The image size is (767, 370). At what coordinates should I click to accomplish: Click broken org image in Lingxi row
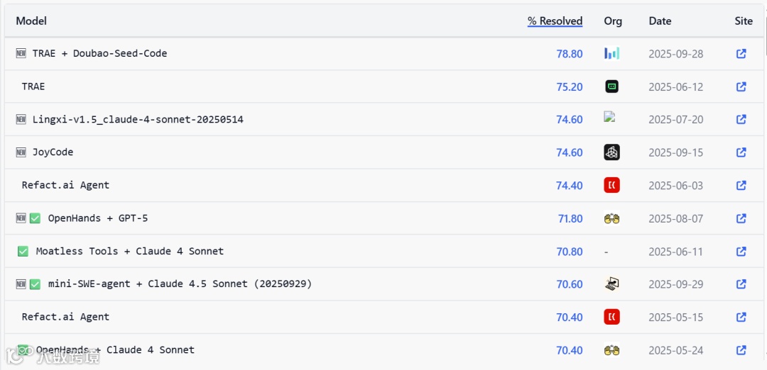coord(609,117)
